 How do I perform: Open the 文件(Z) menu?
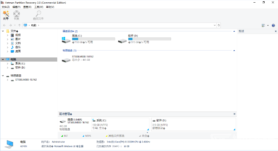click(x=6, y=7)
